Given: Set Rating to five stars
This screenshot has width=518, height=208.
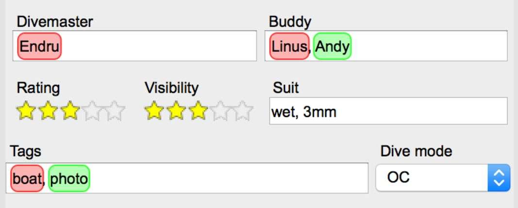Looking at the screenshot, I should pyautogui.click(x=115, y=111).
